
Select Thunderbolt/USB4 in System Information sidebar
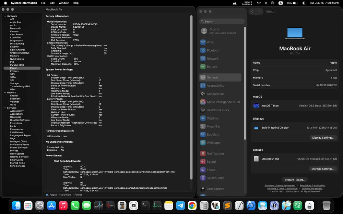tap(20, 87)
